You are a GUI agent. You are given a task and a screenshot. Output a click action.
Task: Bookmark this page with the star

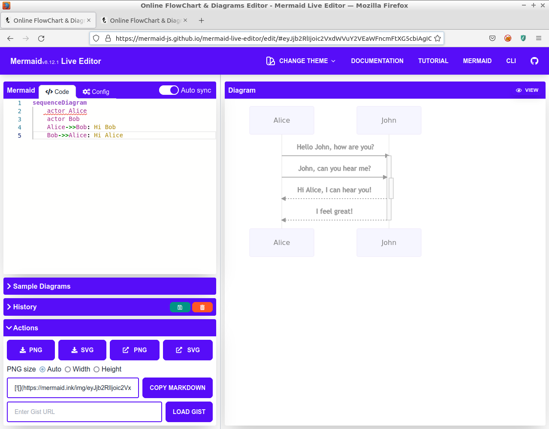click(437, 38)
